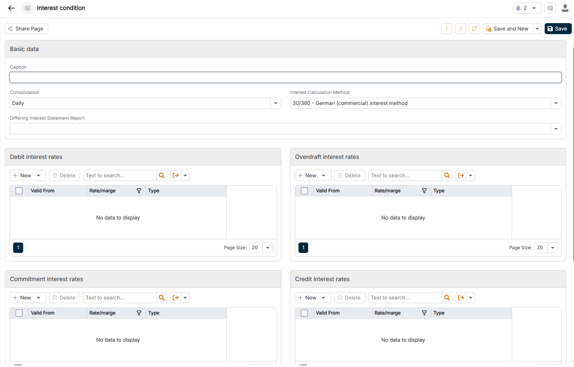Click the Save button
The height and width of the screenshot is (367, 574).
(558, 29)
